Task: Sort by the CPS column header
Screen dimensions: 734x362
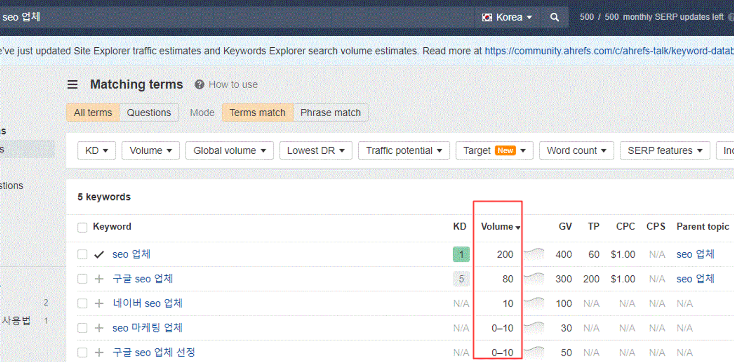Action: pos(656,227)
